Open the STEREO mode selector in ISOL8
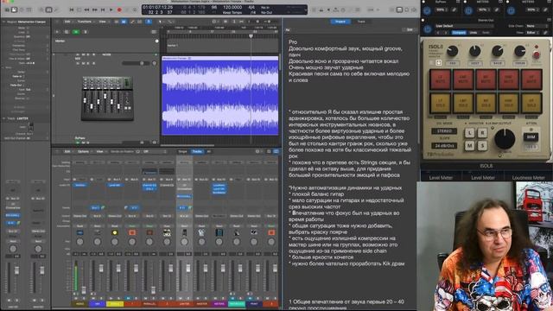553x311 pixels. [x=444, y=130]
